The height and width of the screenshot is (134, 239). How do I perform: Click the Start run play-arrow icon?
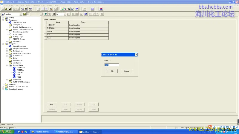tap(43, 9)
